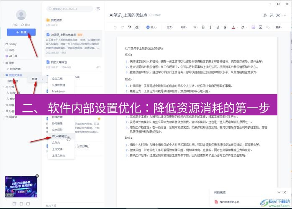Apply italic formatting with the I icon

(x=210, y=27)
